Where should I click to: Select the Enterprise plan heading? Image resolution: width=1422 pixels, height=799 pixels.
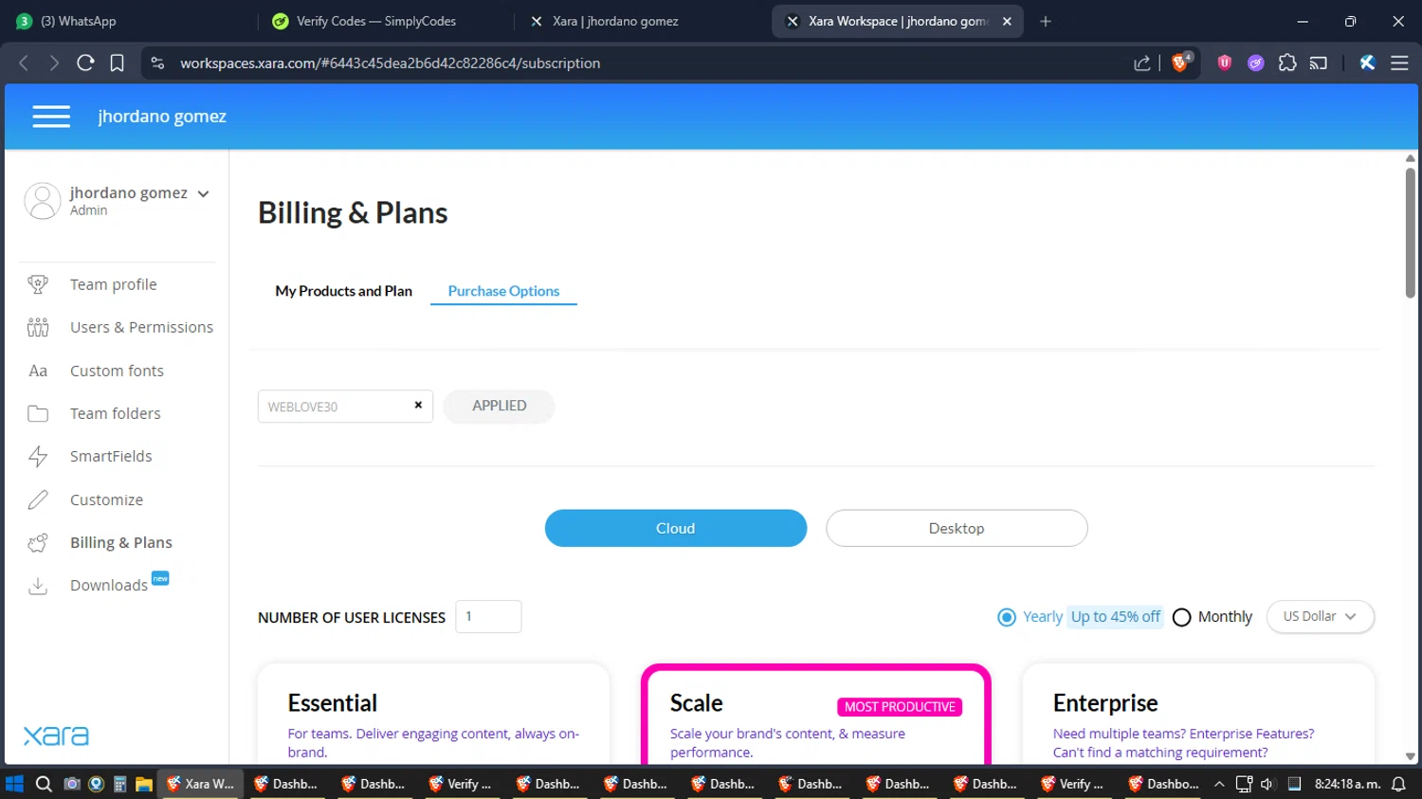1105,702
